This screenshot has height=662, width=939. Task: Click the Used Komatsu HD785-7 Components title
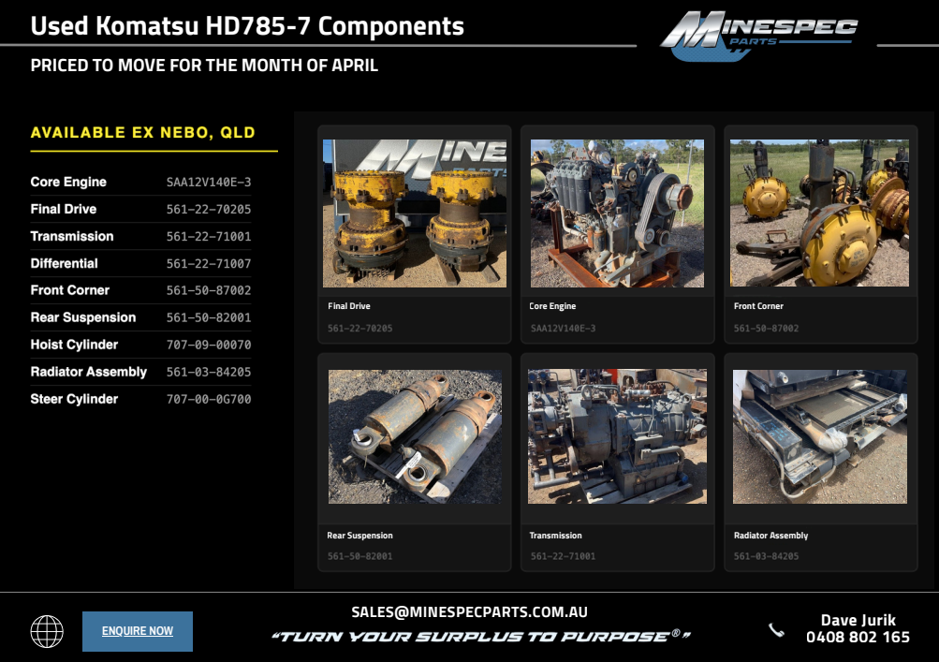click(x=247, y=26)
